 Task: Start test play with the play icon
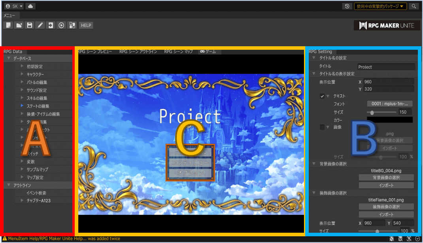61,25
